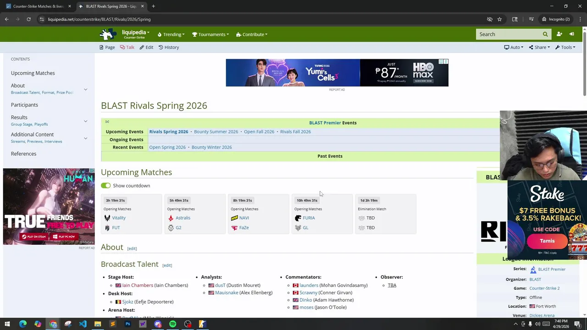
Task: Open the Windows Start menu
Action: [7, 324]
